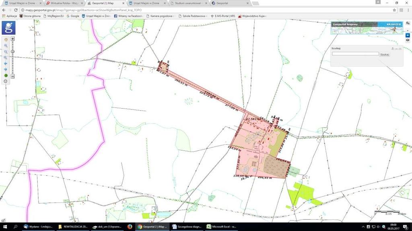Click the small icon at map bottom-left corner
Viewport: 412px width, 231px height.
[x=3, y=220]
